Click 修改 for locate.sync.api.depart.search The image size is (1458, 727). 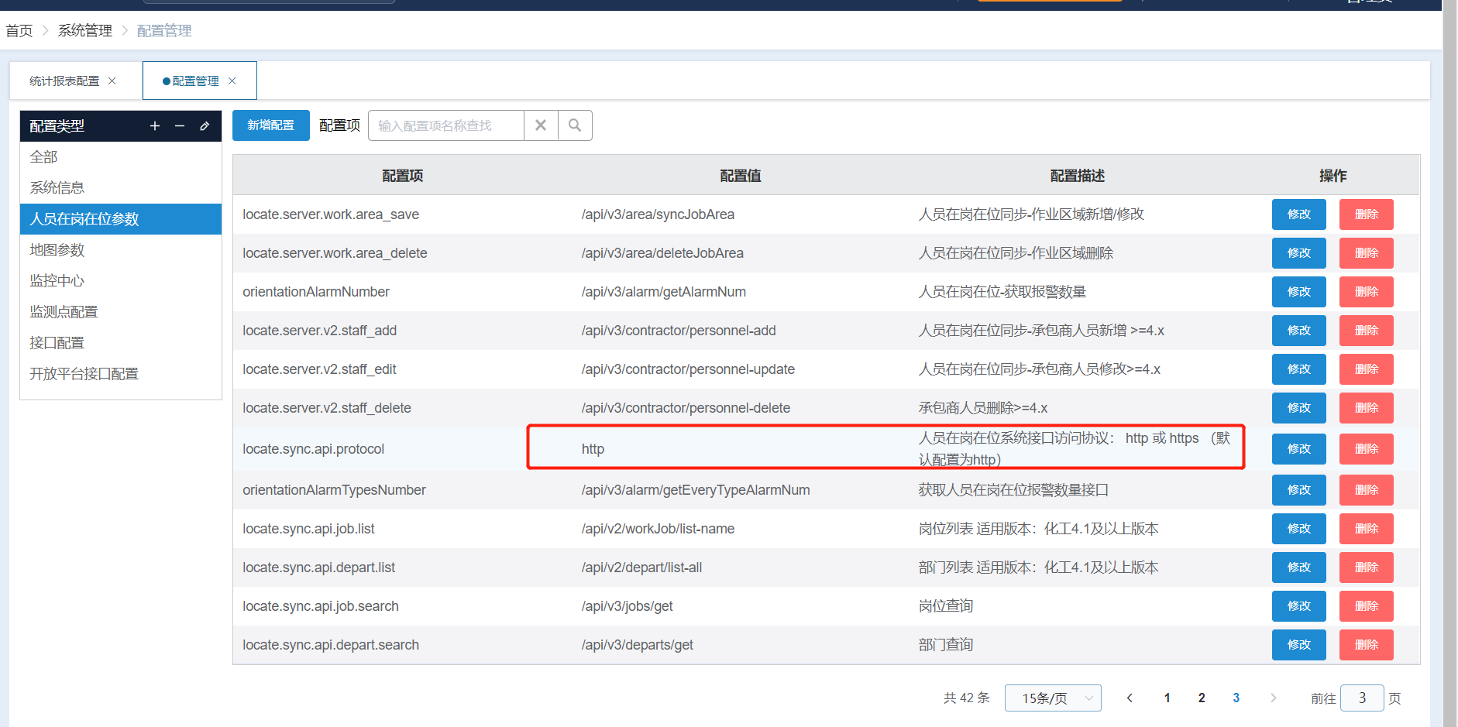point(1299,645)
